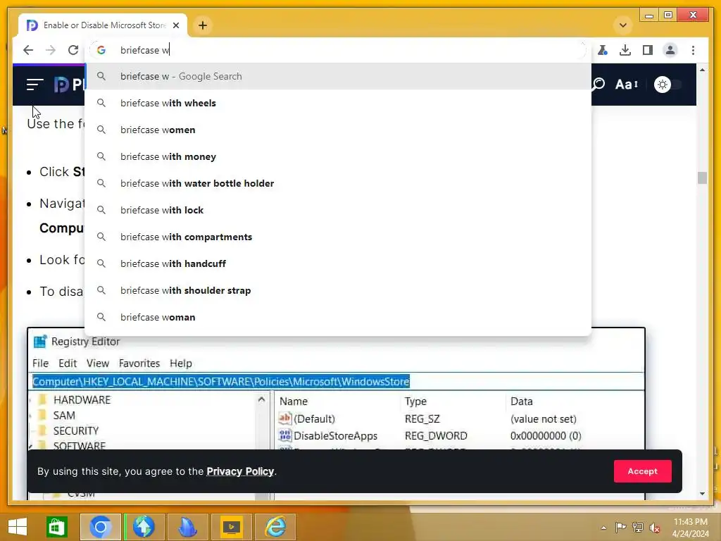This screenshot has width=721, height=541.
Task: Click the scrollbar down arrow
Action: (702, 494)
